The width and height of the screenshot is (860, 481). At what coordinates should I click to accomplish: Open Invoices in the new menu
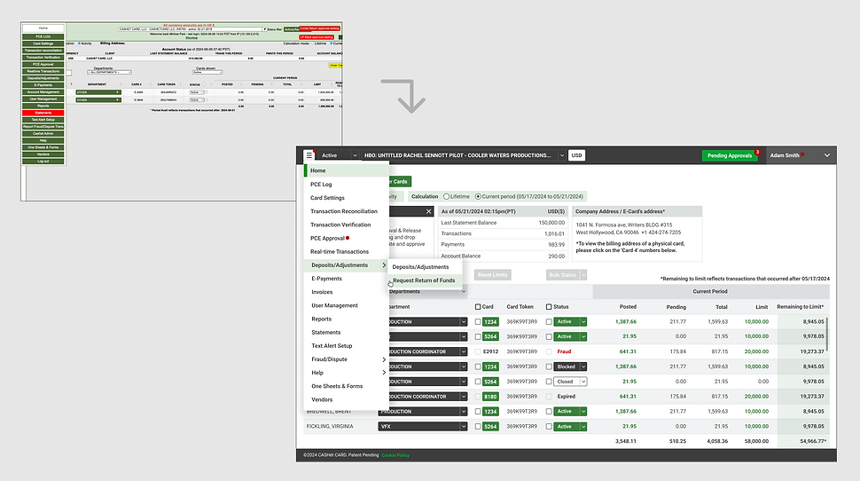(322, 292)
